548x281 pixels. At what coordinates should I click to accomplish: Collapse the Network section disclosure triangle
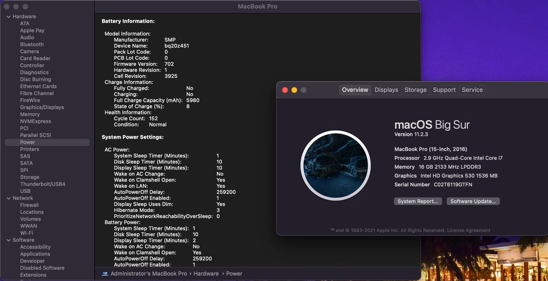click(x=8, y=198)
